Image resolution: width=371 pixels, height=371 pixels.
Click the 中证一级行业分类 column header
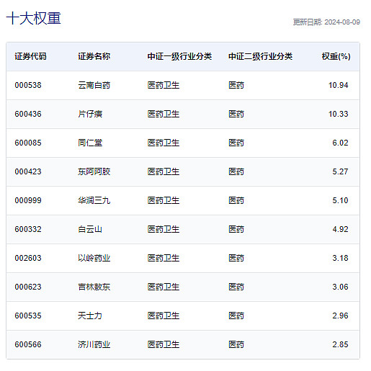click(x=179, y=56)
